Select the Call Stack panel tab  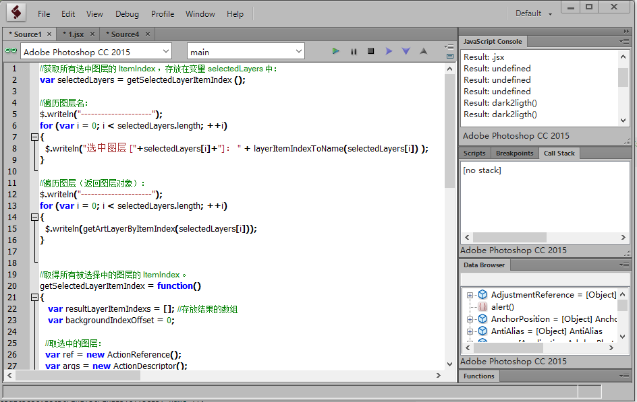point(559,153)
